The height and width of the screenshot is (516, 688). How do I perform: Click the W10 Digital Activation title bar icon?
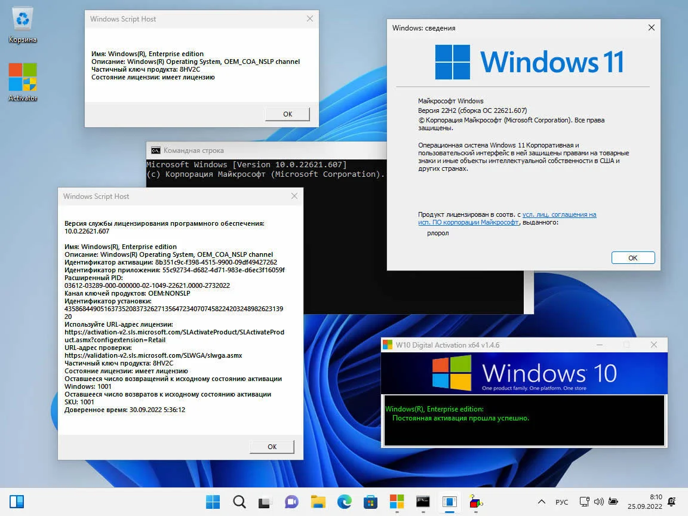pos(388,345)
